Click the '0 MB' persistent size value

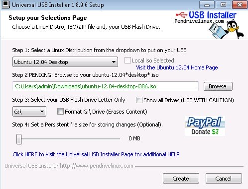(134, 138)
